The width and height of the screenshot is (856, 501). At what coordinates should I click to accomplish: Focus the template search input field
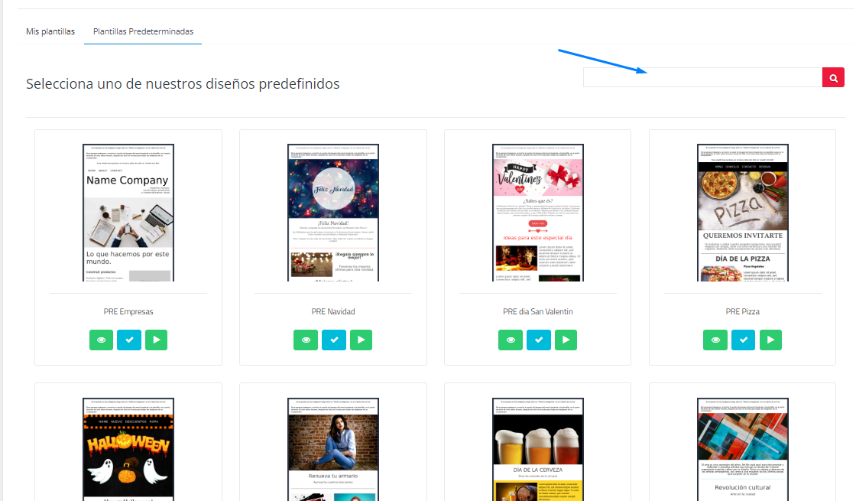click(702, 77)
